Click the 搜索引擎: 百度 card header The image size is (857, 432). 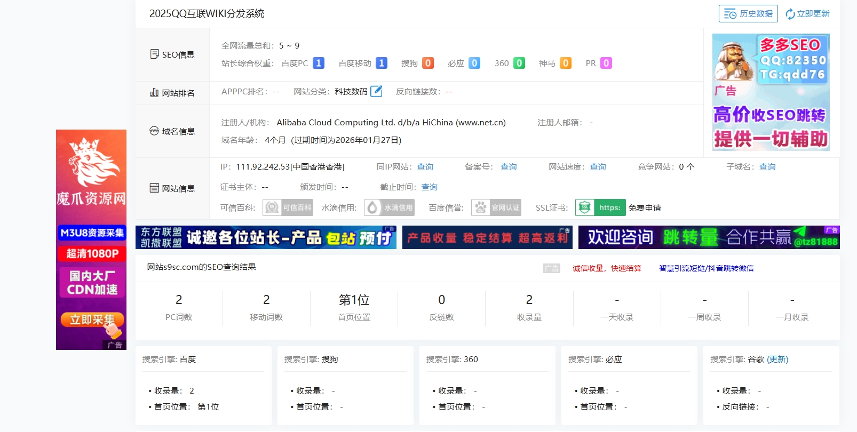pos(169,359)
